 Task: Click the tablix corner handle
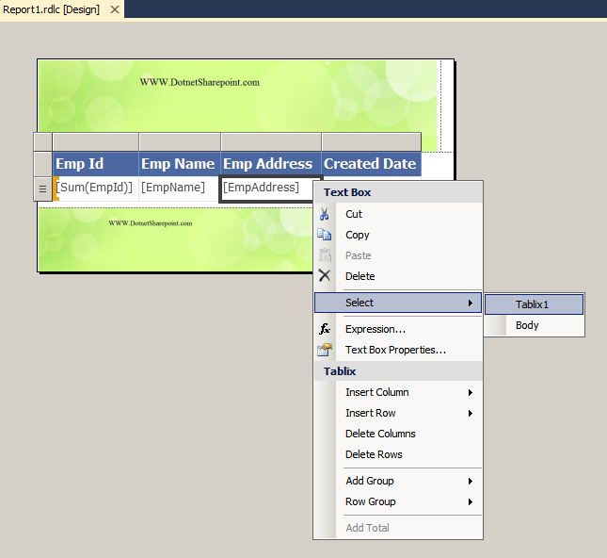pyautogui.click(x=43, y=141)
